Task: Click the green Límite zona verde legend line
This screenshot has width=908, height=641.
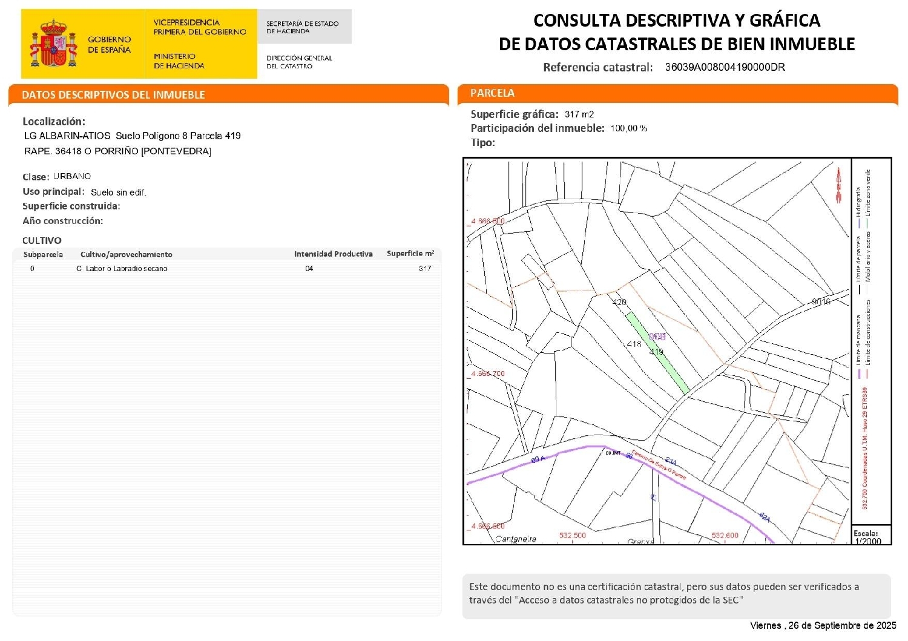Action: [868, 224]
